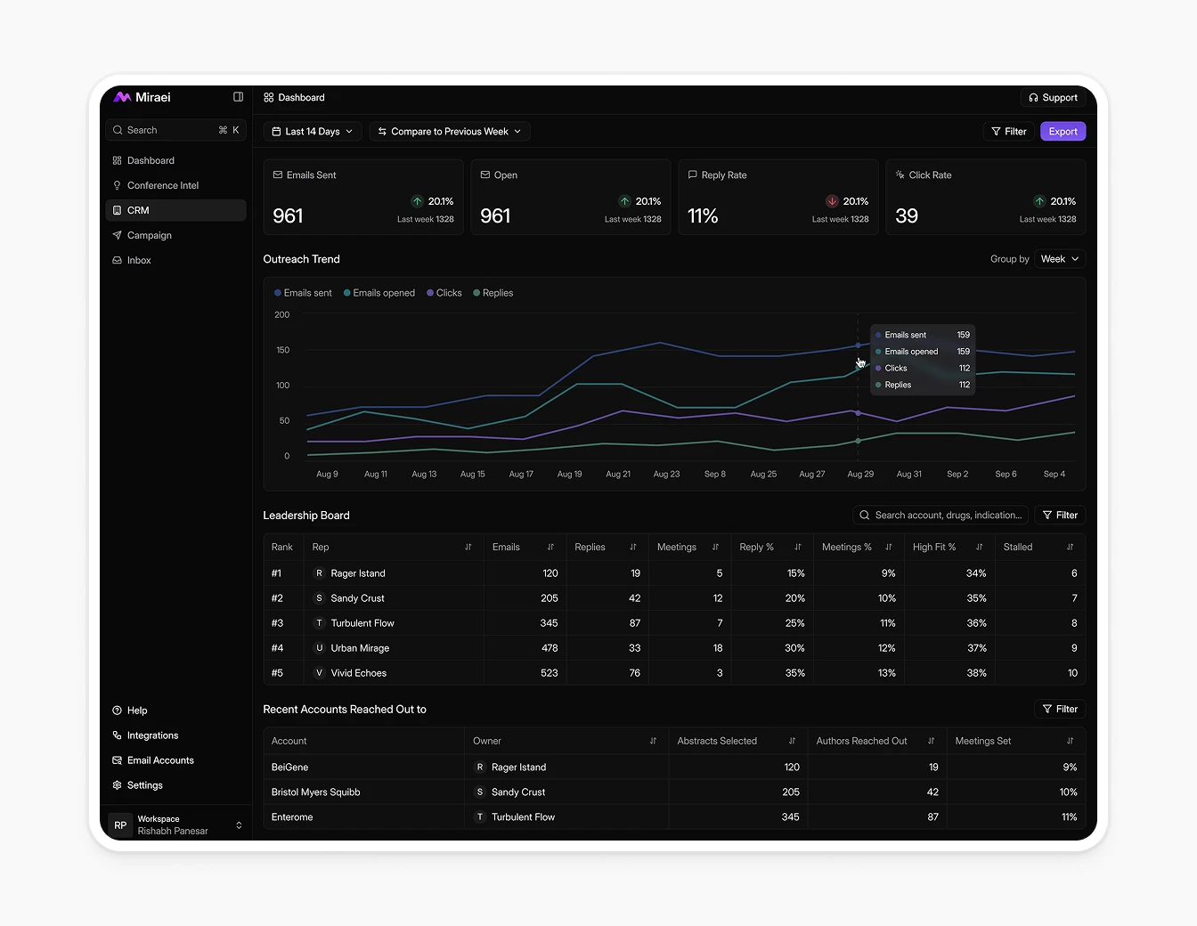Open the Integrations panel

(151, 735)
